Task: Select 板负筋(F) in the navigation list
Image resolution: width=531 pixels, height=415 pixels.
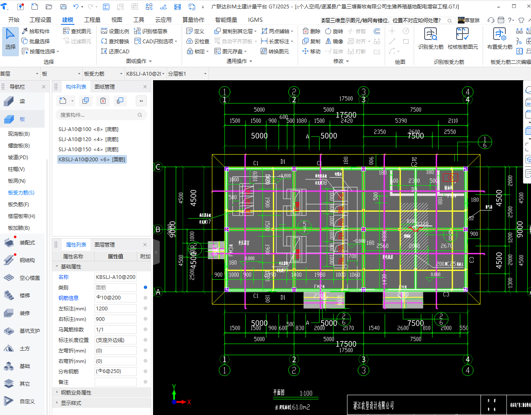Action: [x=18, y=205]
